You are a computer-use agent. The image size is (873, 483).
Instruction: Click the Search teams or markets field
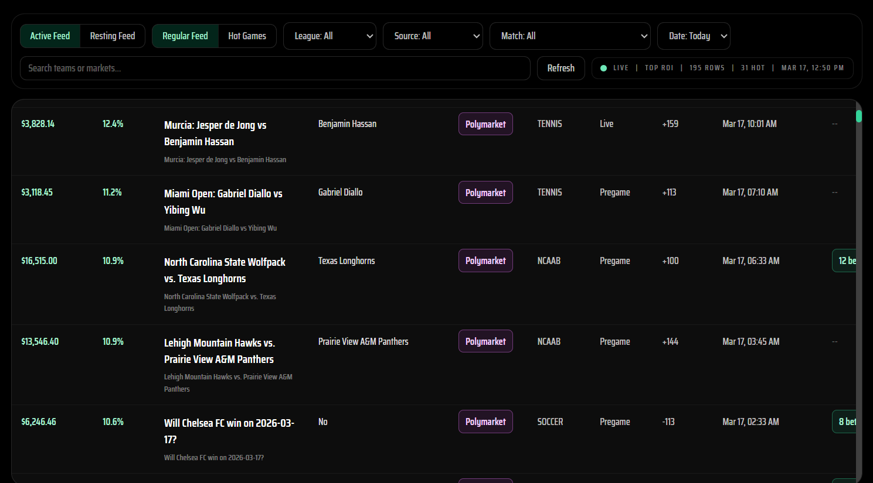tap(275, 68)
